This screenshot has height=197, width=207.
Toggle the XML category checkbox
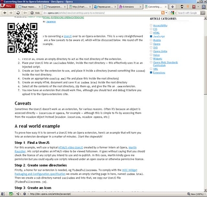[x=151, y=69]
